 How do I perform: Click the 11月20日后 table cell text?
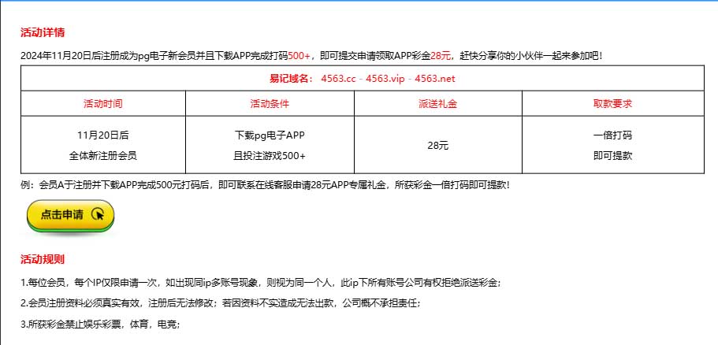103,135
